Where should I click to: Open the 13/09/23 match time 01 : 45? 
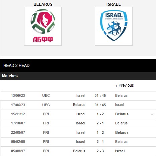100,95
